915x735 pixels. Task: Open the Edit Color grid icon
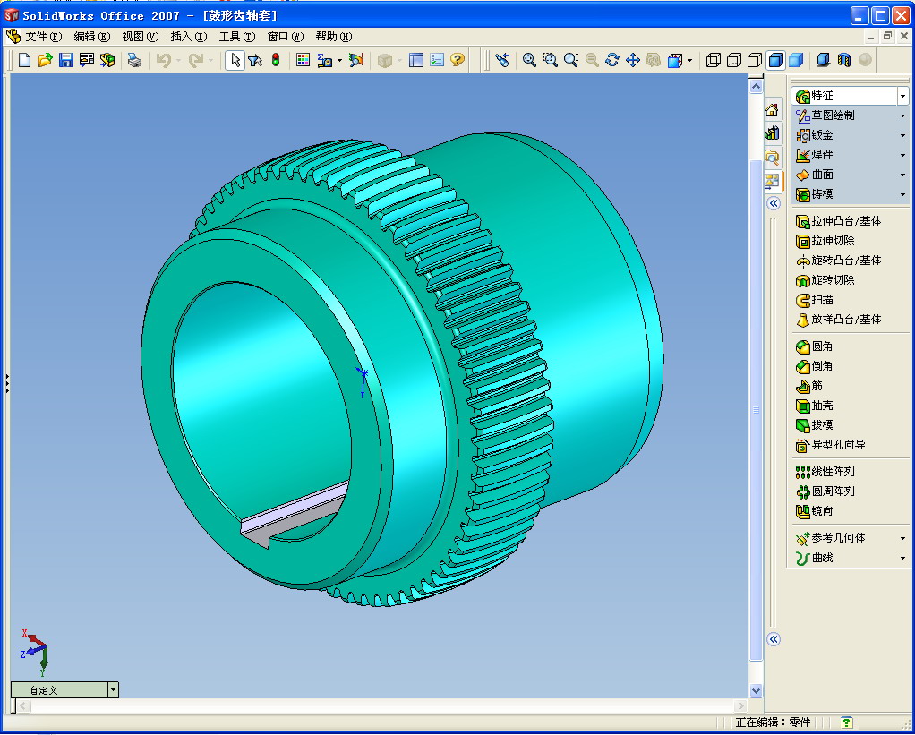(x=303, y=59)
